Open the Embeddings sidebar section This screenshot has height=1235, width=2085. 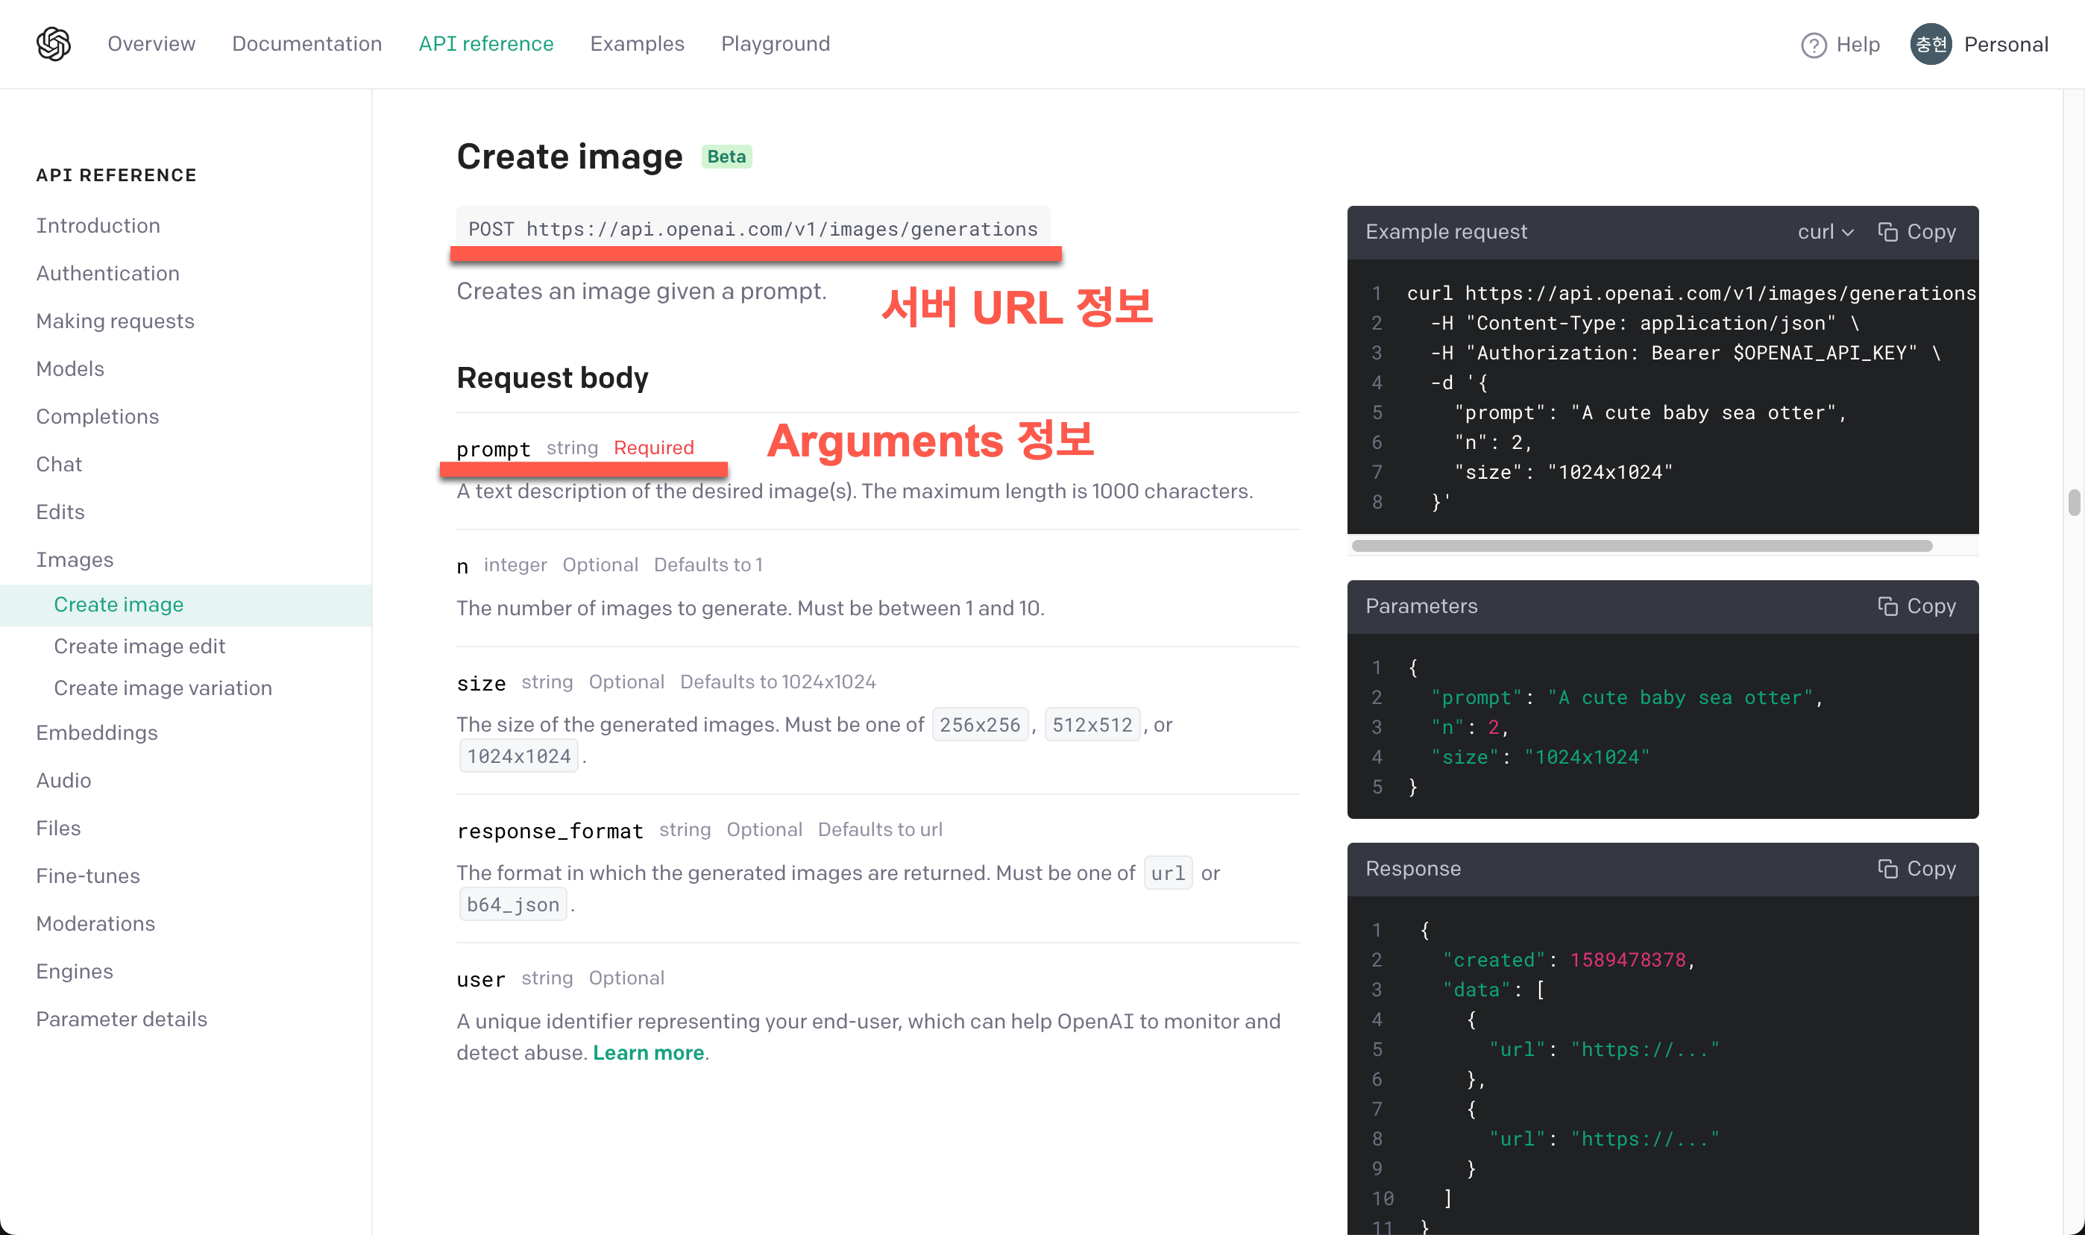click(96, 732)
